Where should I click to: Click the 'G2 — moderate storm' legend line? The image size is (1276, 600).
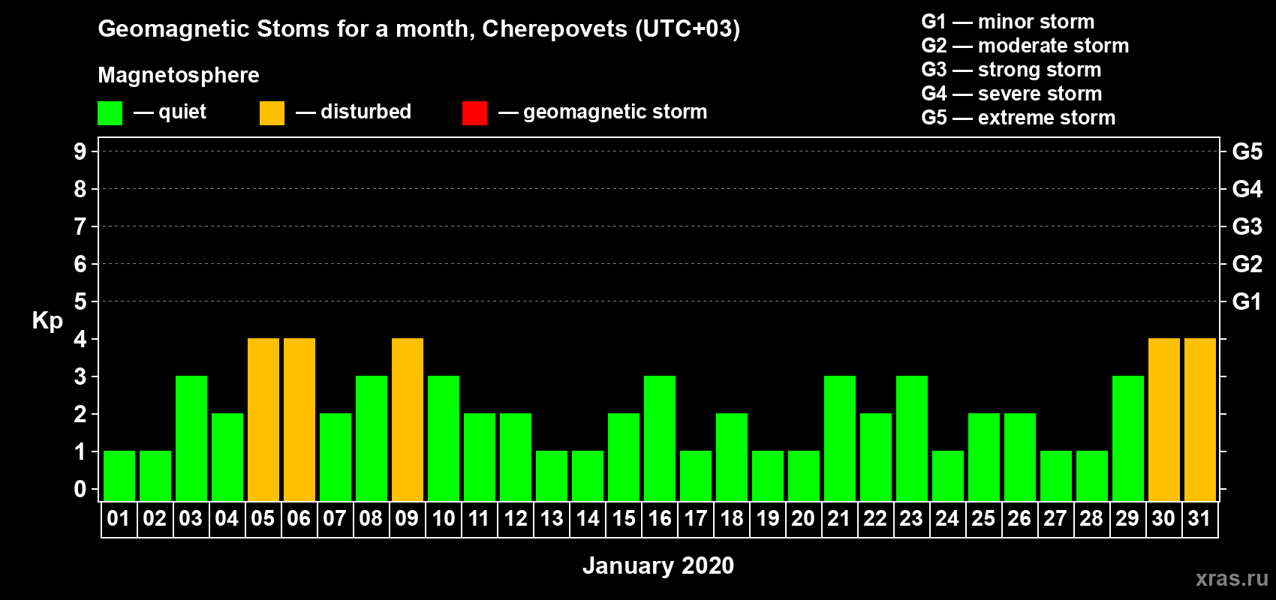(x=1025, y=46)
